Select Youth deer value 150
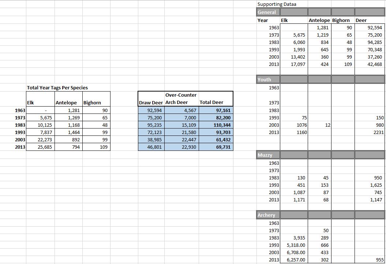 tap(370, 118)
